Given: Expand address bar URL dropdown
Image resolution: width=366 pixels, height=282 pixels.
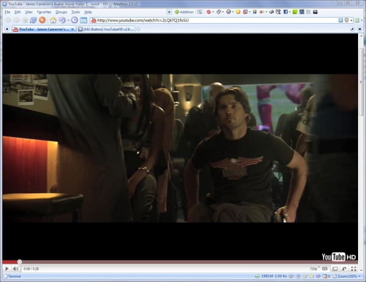Looking at the screenshot, I should (351, 21).
